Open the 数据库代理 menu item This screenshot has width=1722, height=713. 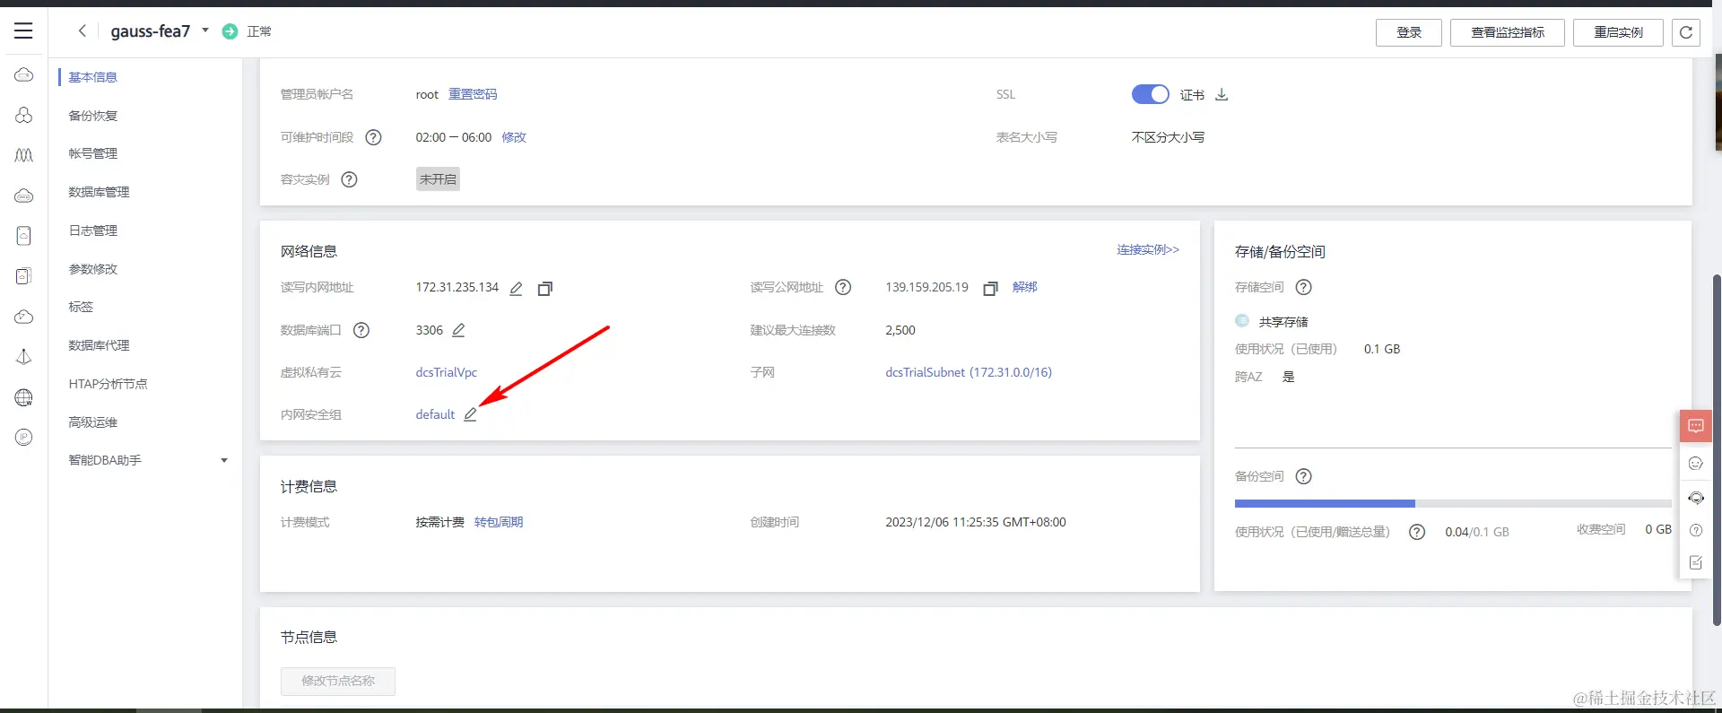coord(99,345)
